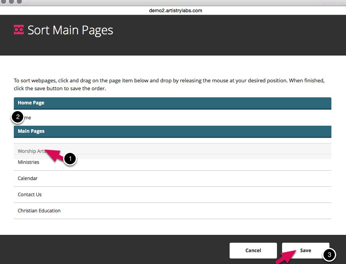
Task: Click the Sort Main Pages heading
Action: click(x=70, y=30)
